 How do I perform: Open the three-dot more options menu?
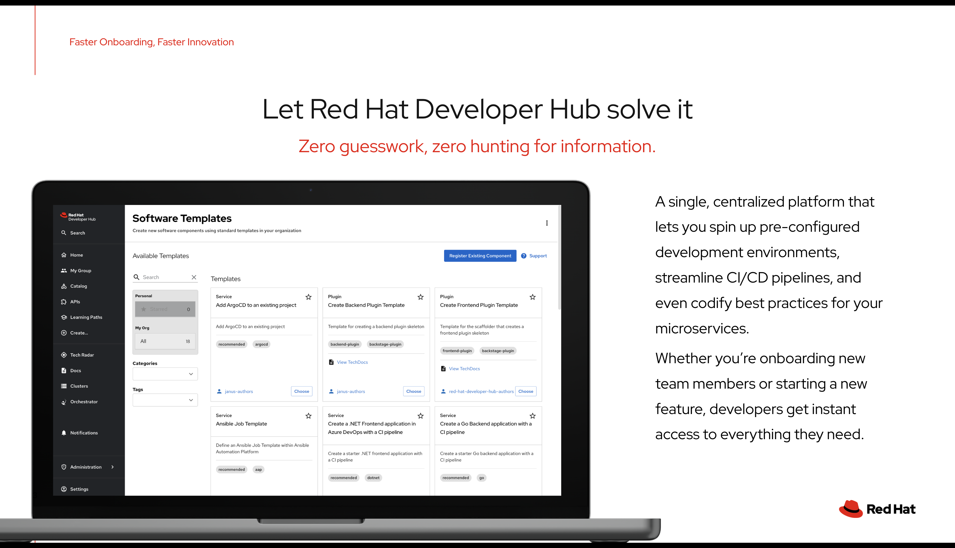(x=547, y=223)
